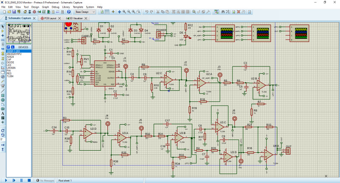Viewport: 340px width, 183px height.
Task: Select the 2D text 'A' tool
Action: click(3, 113)
